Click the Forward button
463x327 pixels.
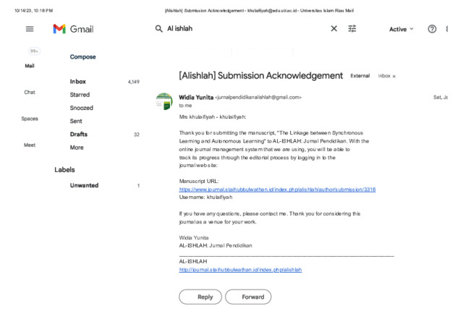point(248,297)
